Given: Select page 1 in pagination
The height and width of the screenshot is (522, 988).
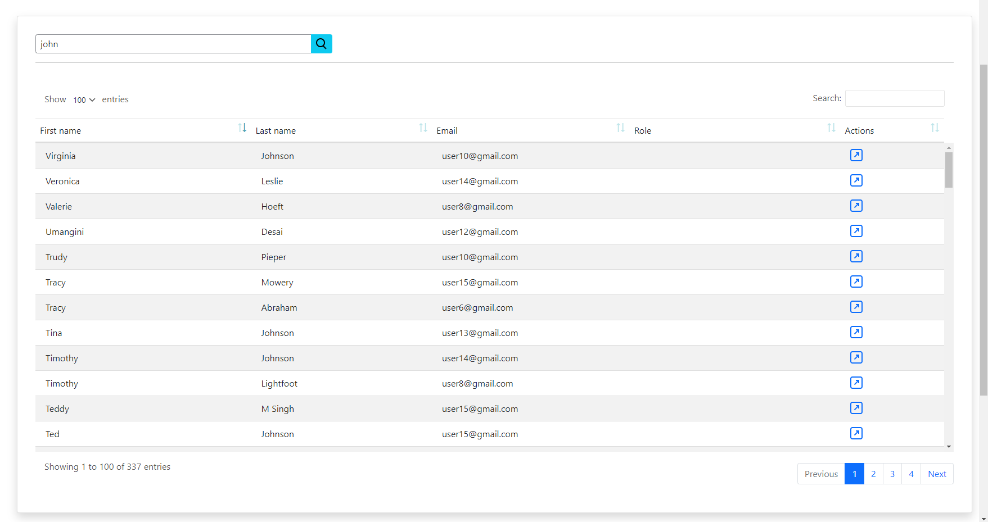Looking at the screenshot, I should pyautogui.click(x=854, y=474).
